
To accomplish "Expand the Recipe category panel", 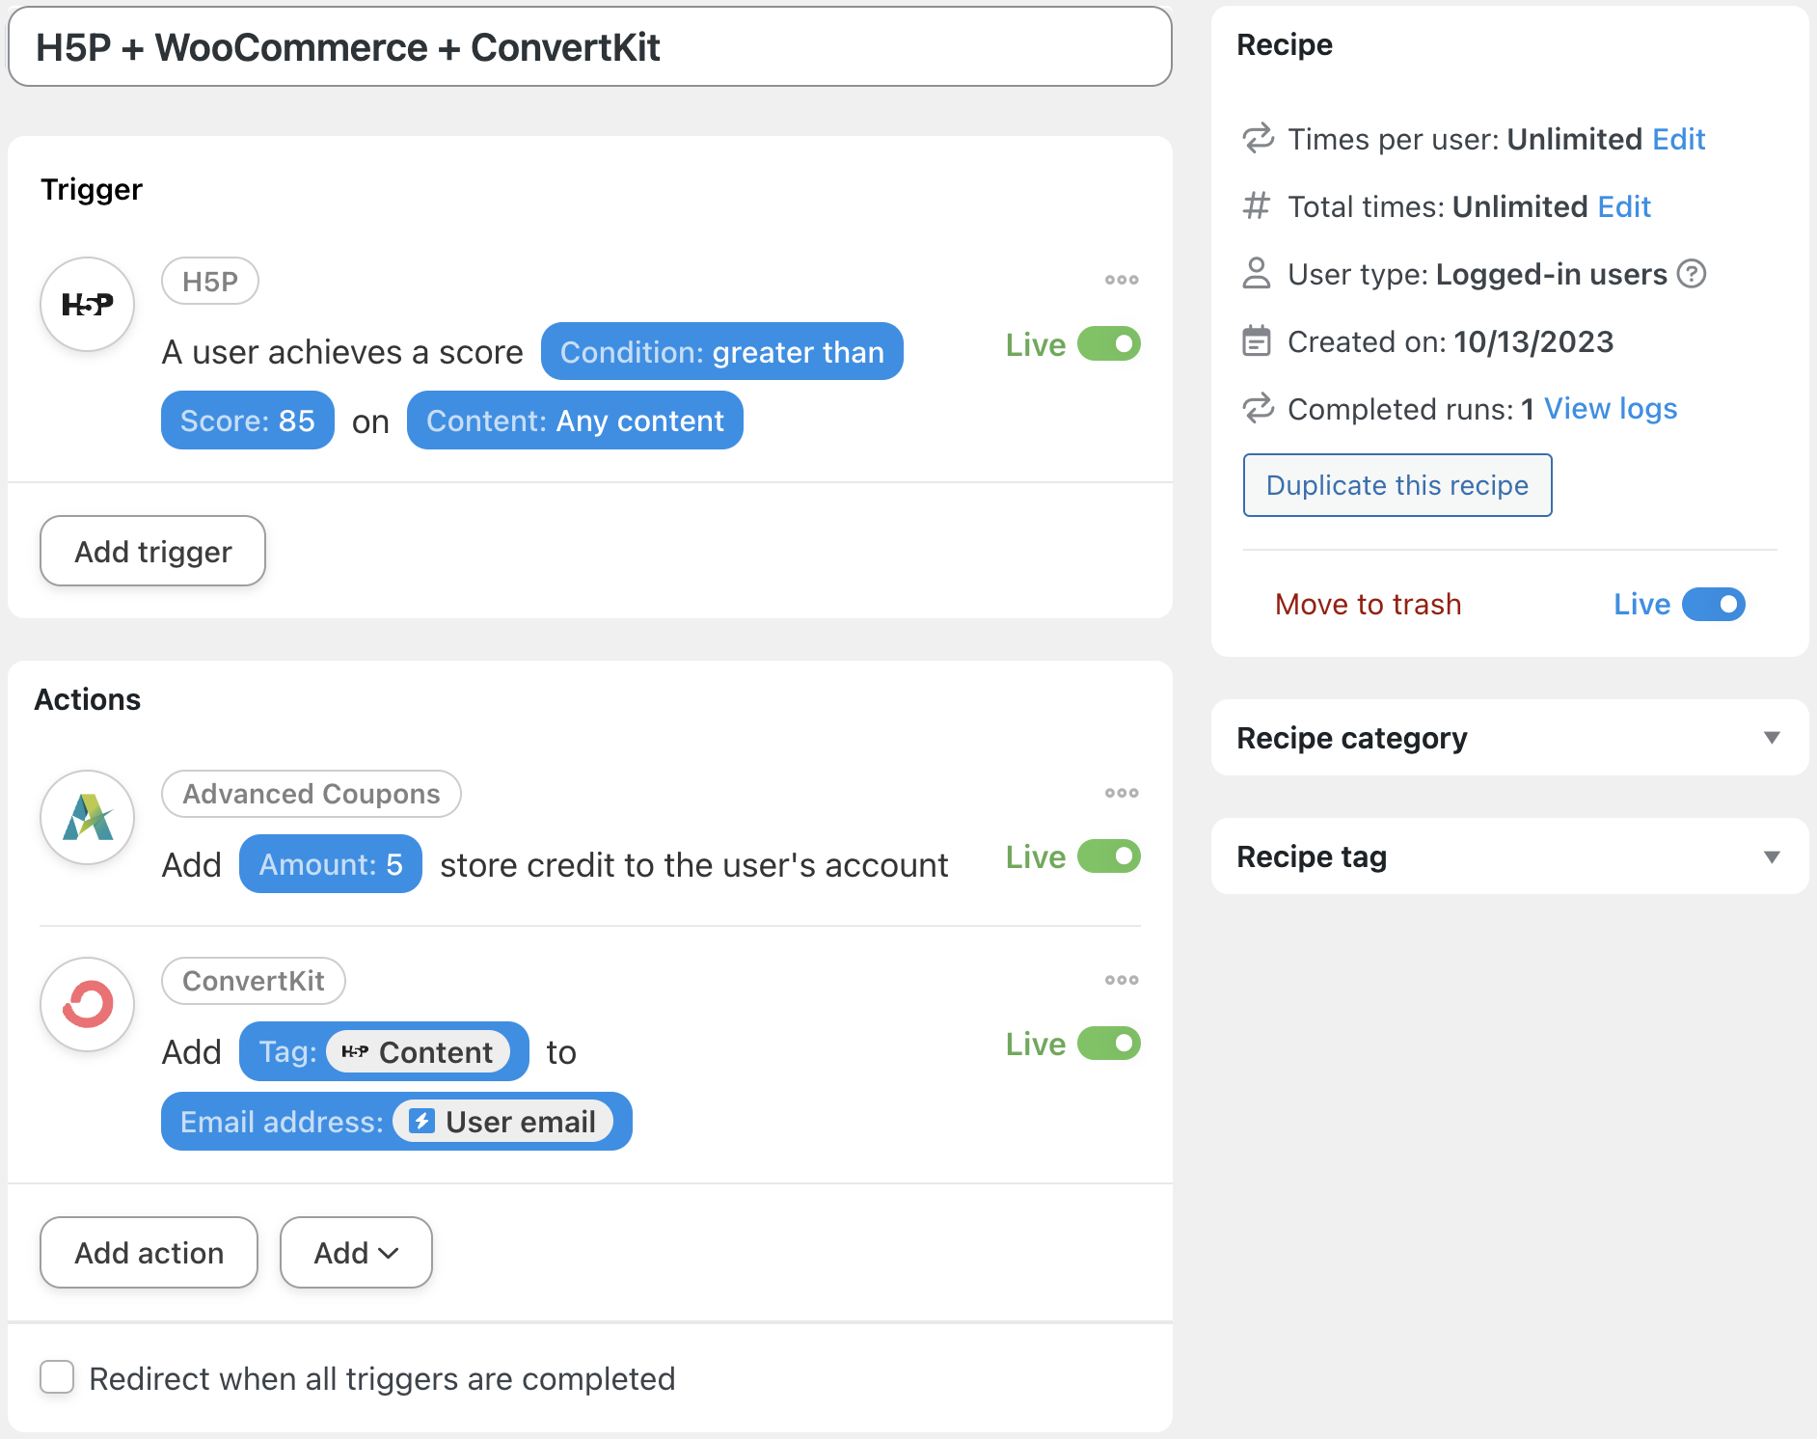I will [x=1771, y=738].
